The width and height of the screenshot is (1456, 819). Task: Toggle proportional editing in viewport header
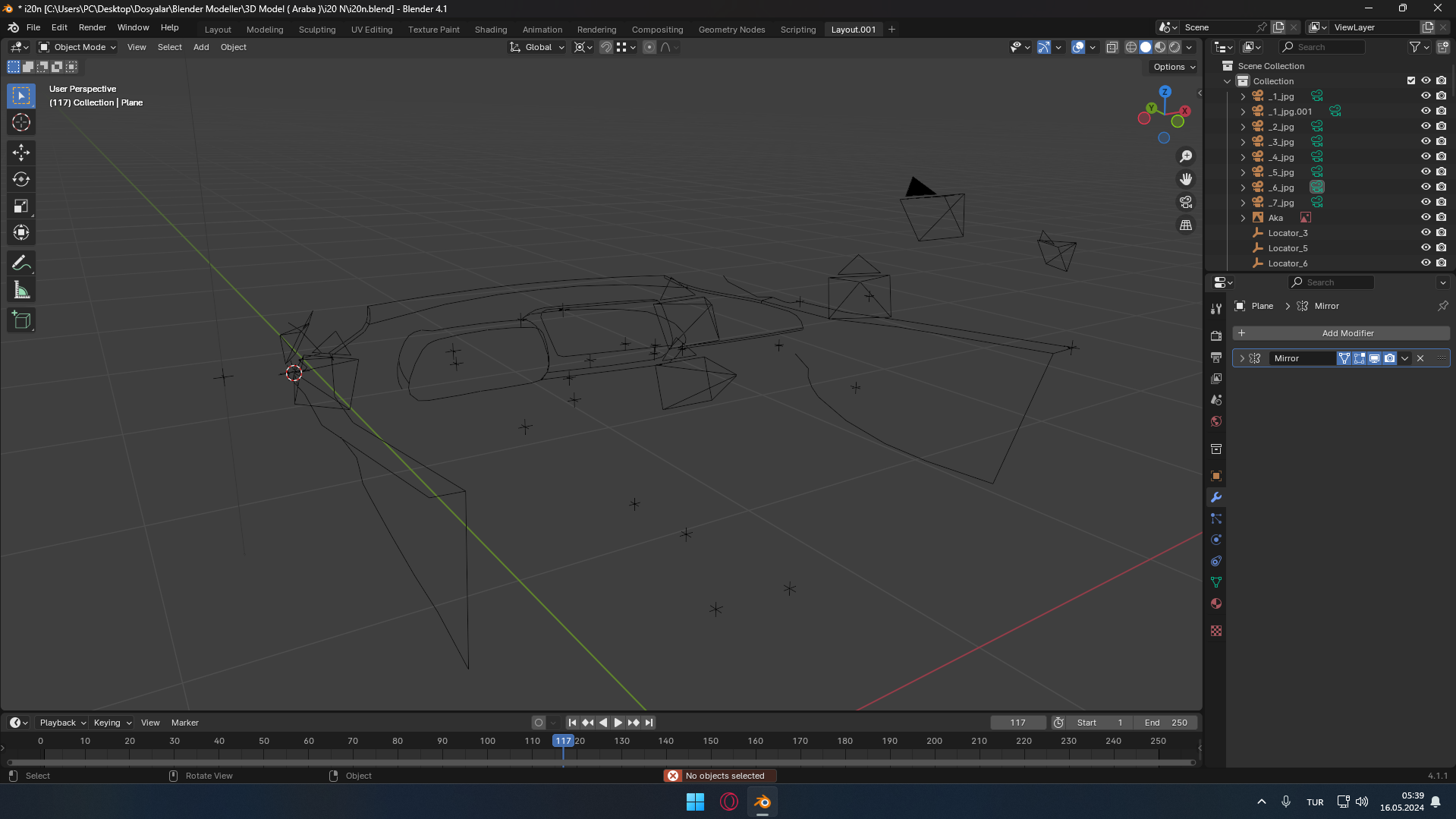649,47
